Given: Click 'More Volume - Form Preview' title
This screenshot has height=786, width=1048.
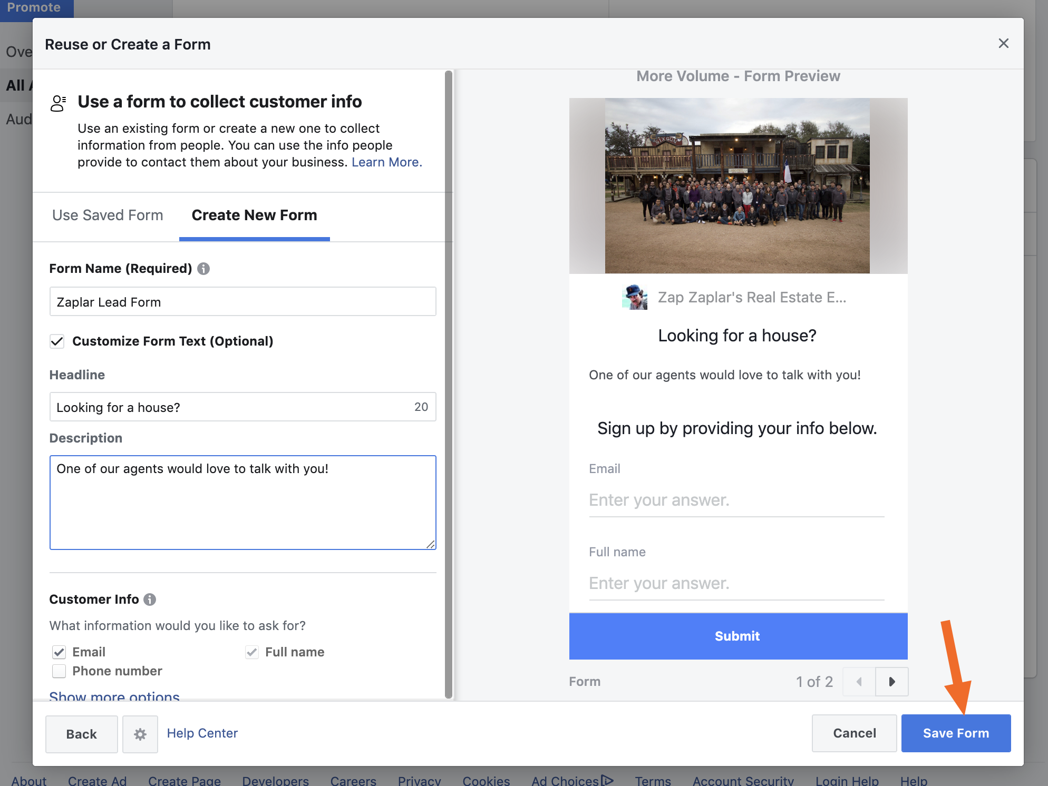Looking at the screenshot, I should pyautogui.click(x=738, y=76).
